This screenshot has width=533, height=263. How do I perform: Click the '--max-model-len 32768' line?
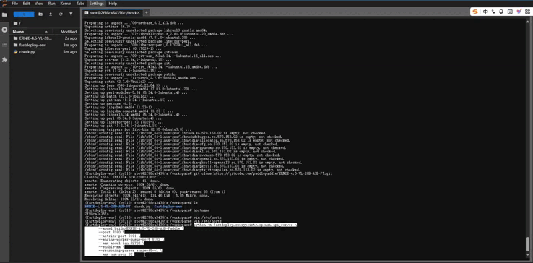tap(121, 243)
